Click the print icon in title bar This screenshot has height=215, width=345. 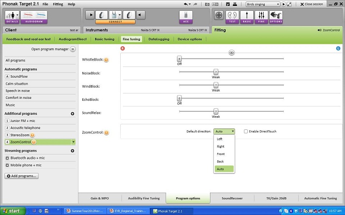(235, 4)
